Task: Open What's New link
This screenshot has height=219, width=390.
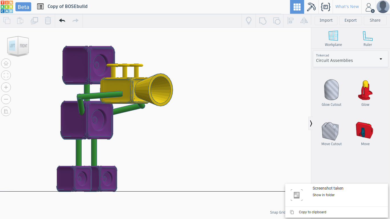Action: coord(347,7)
